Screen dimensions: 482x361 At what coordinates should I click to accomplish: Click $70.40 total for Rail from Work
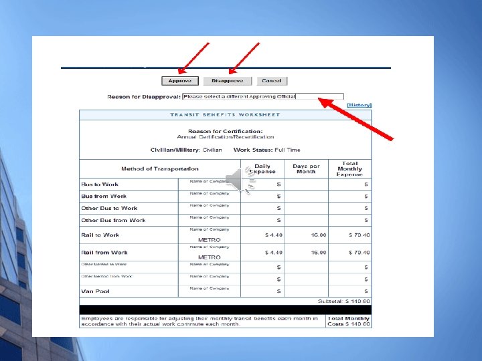(359, 252)
